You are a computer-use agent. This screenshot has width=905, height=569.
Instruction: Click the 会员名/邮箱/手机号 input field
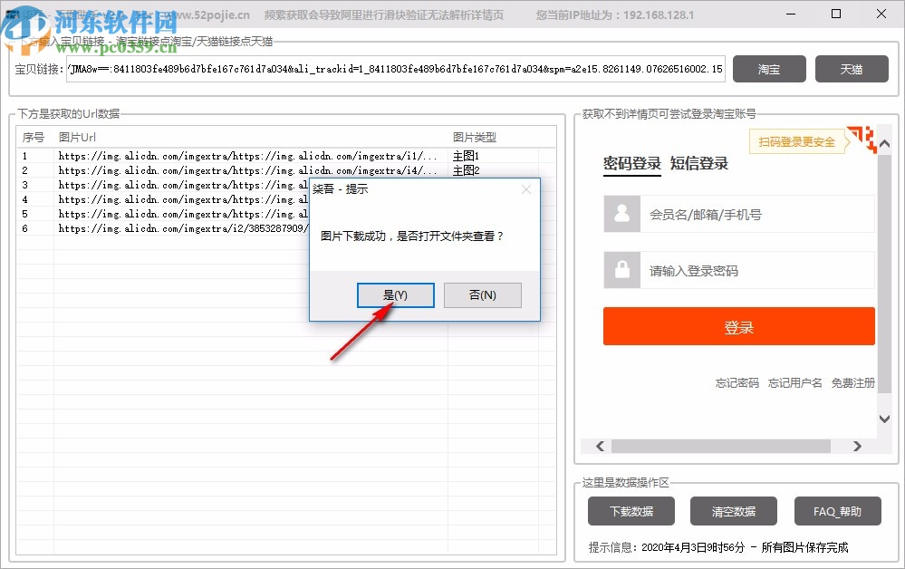(x=757, y=214)
